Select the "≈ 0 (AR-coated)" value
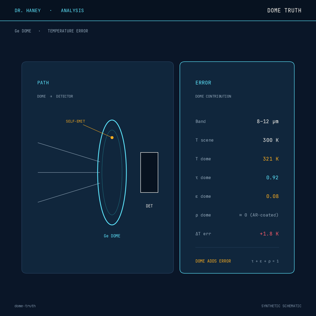Image resolution: width=316 pixels, height=316 pixels. point(259,215)
